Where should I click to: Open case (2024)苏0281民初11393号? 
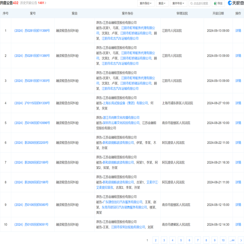pos(32,81)
